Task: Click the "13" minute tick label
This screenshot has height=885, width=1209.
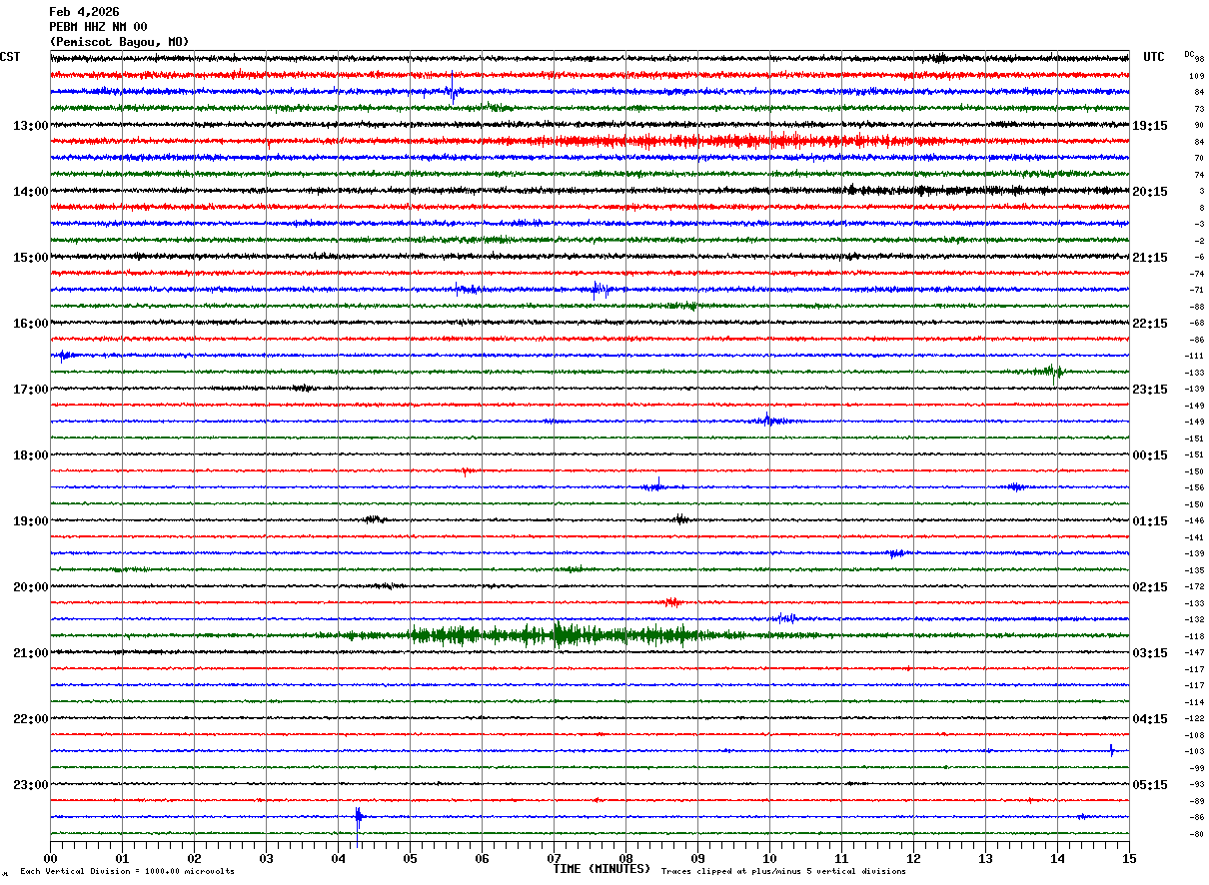Action: tap(985, 859)
